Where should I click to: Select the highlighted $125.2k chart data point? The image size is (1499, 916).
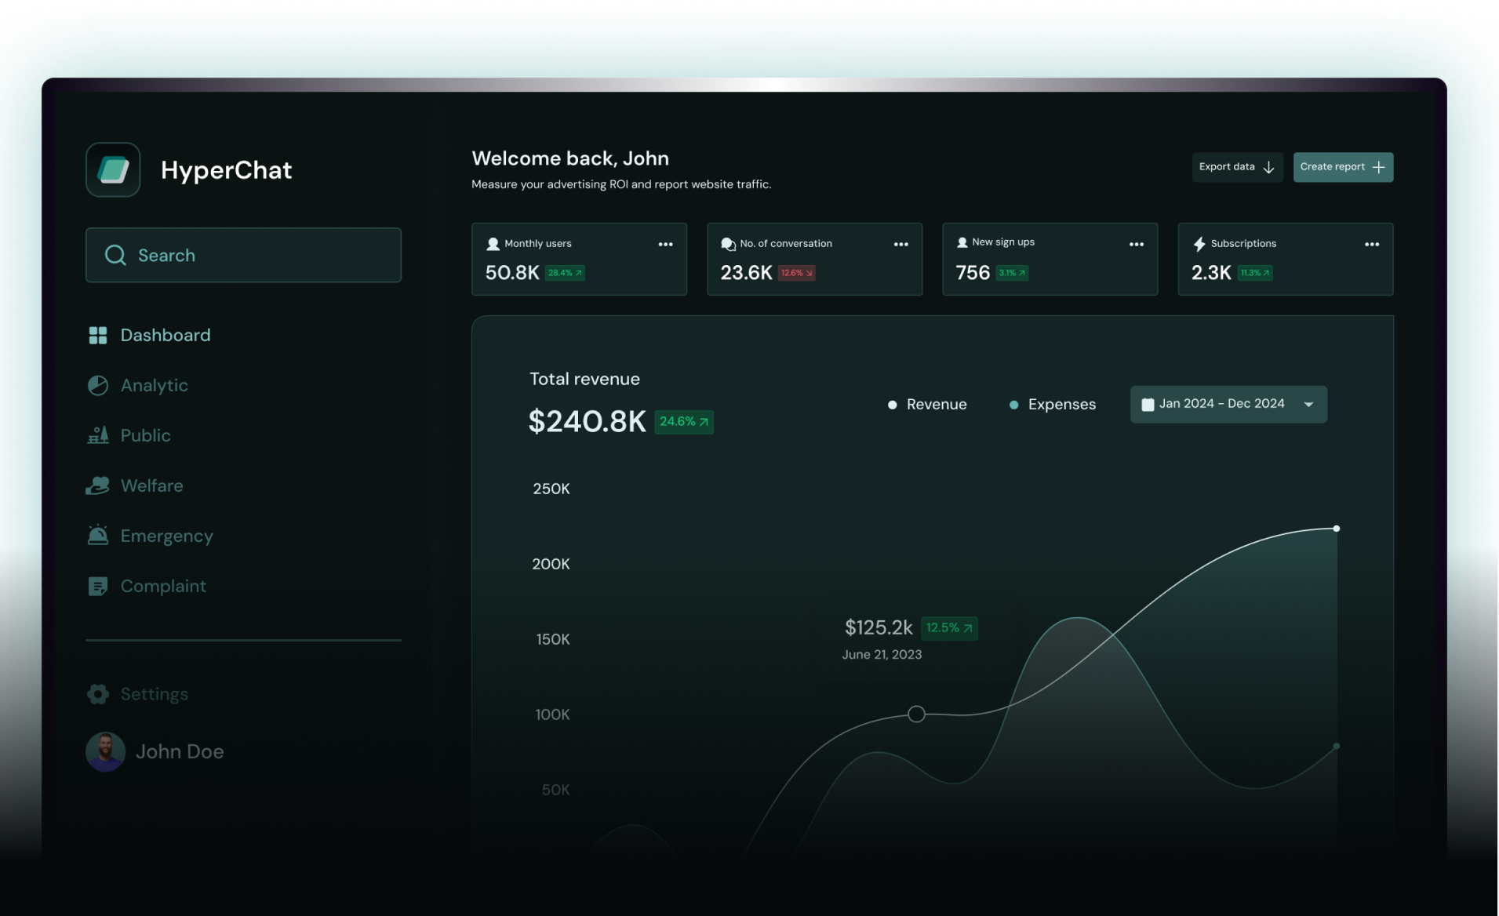[916, 714]
